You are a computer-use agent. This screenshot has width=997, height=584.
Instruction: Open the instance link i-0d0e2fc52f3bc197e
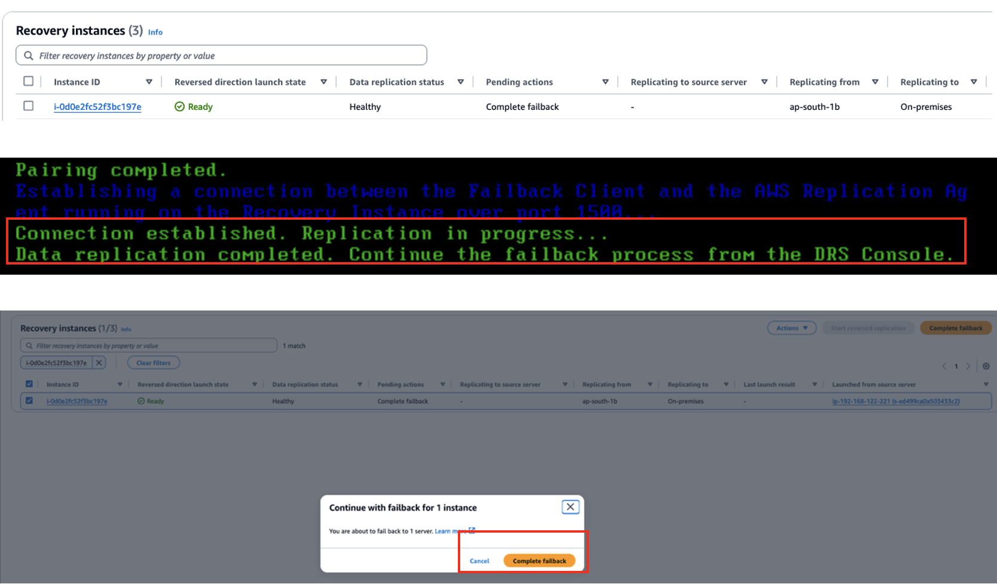coord(97,107)
